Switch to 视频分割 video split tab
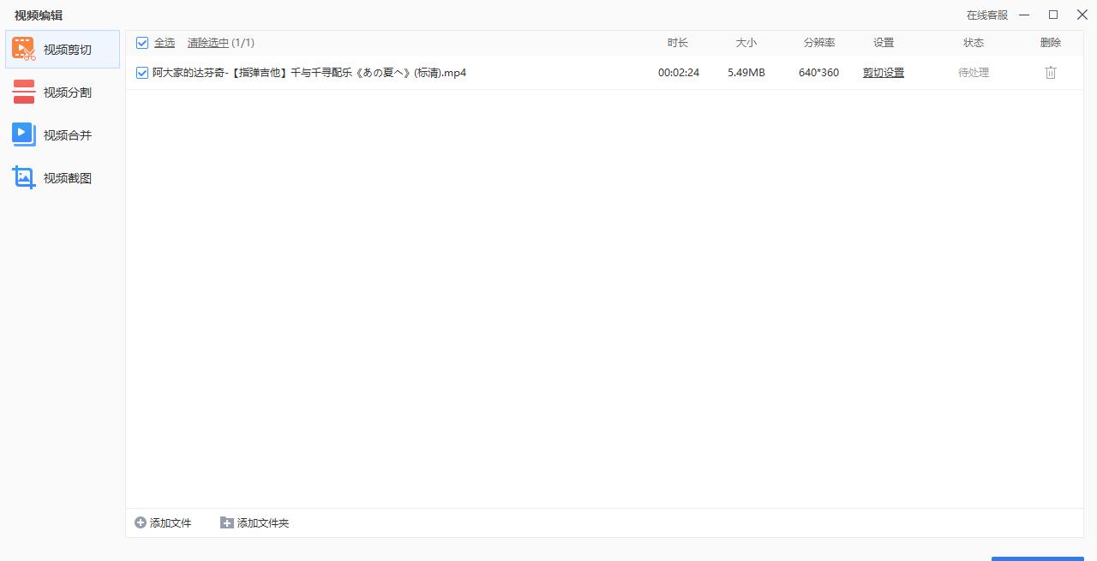The image size is (1097, 561). [63, 93]
